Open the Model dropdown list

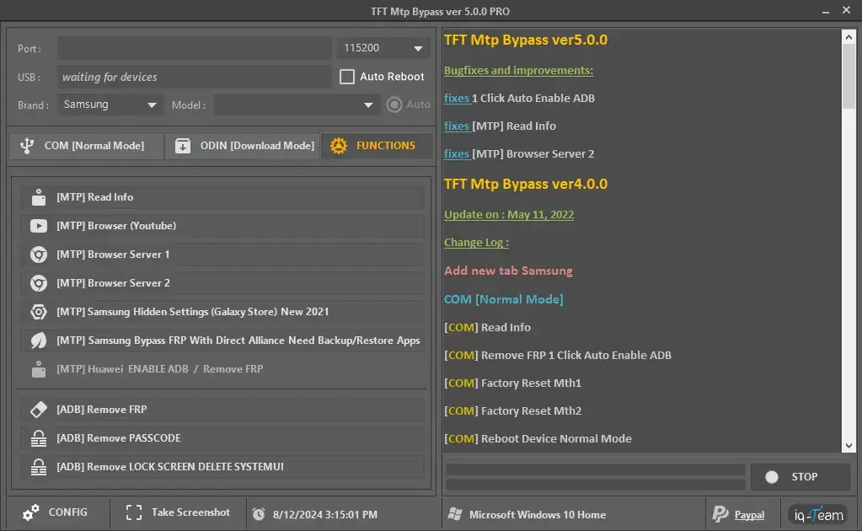coord(296,105)
